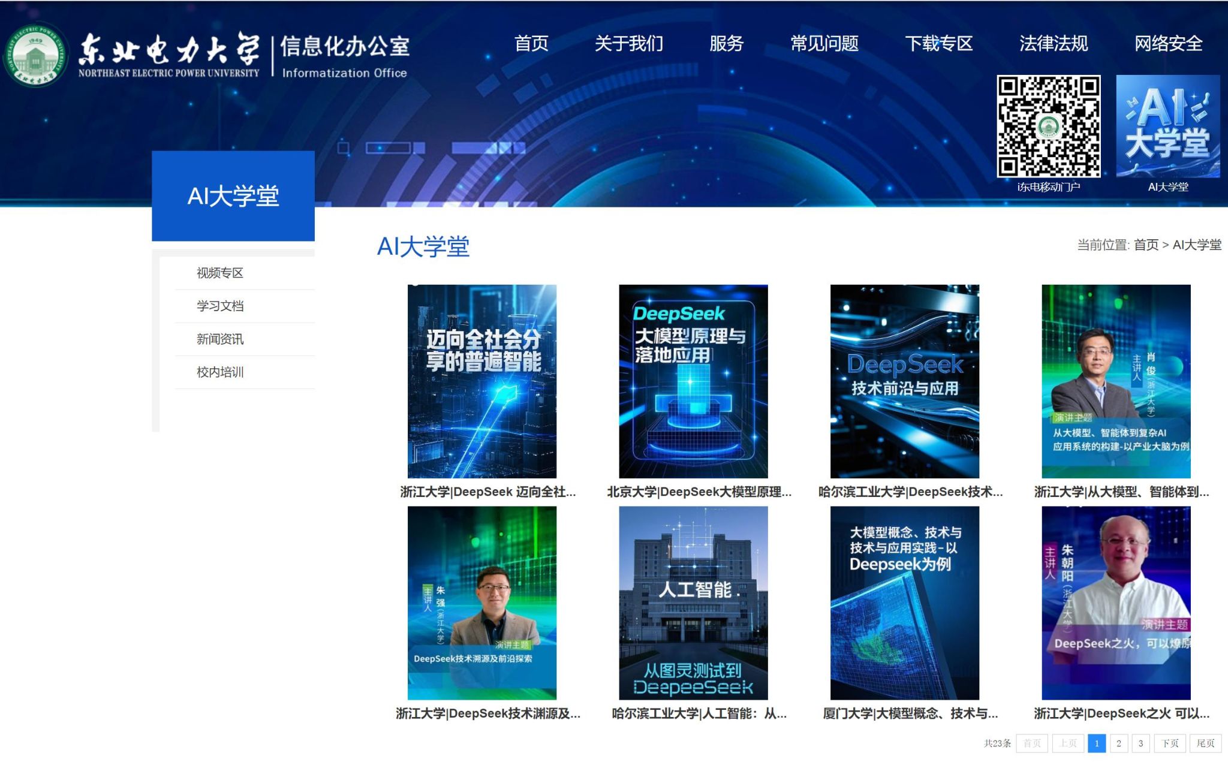
Task: Open 学习文档 in the sidebar
Action: coord(220,306)
